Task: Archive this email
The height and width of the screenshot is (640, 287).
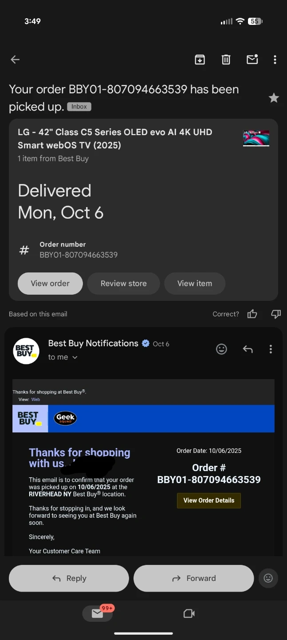Action: tap(200, 60)
